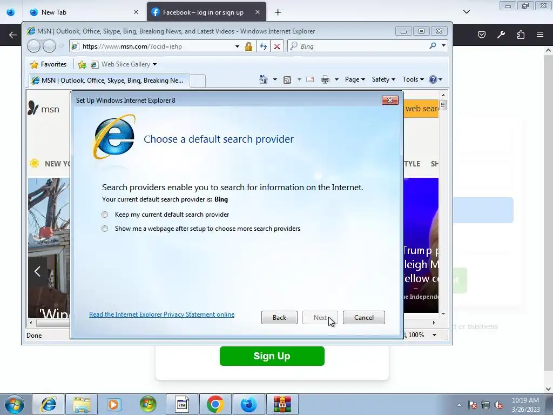Cancel the Internet Explorer 8 setup
This screenshot has width=553, height=415.
tap(363, 318)
